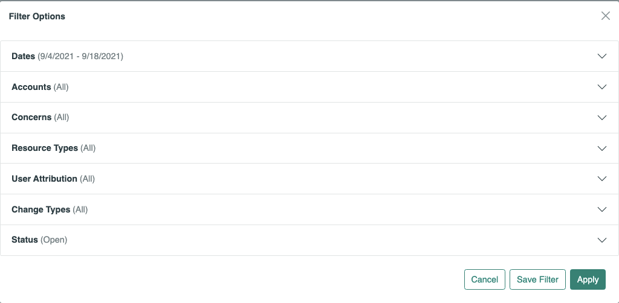Click the Change Types heading
619x303 pixels.
click(41, 209)
